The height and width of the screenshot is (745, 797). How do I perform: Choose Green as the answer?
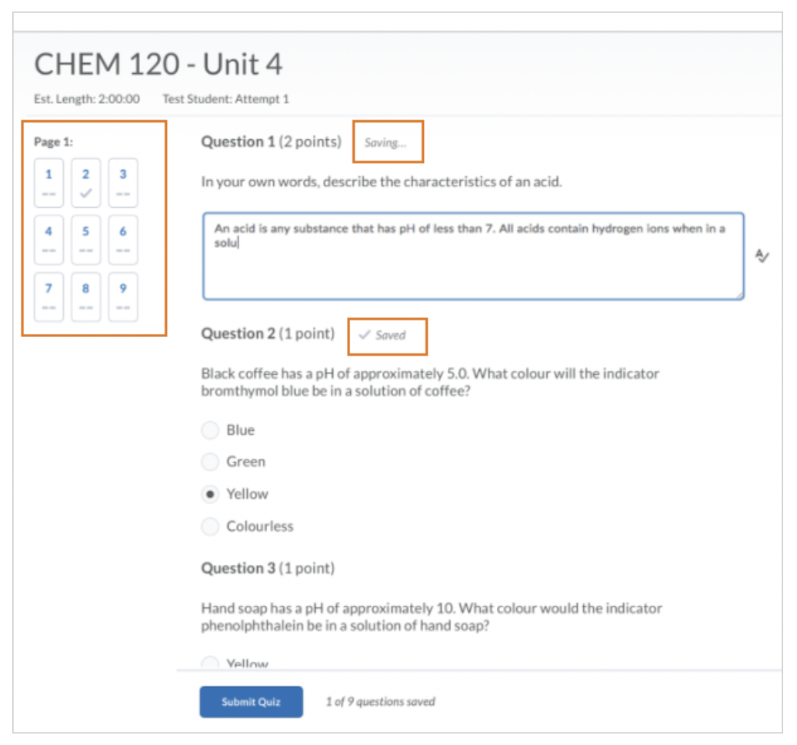click(x=210, y=462)
